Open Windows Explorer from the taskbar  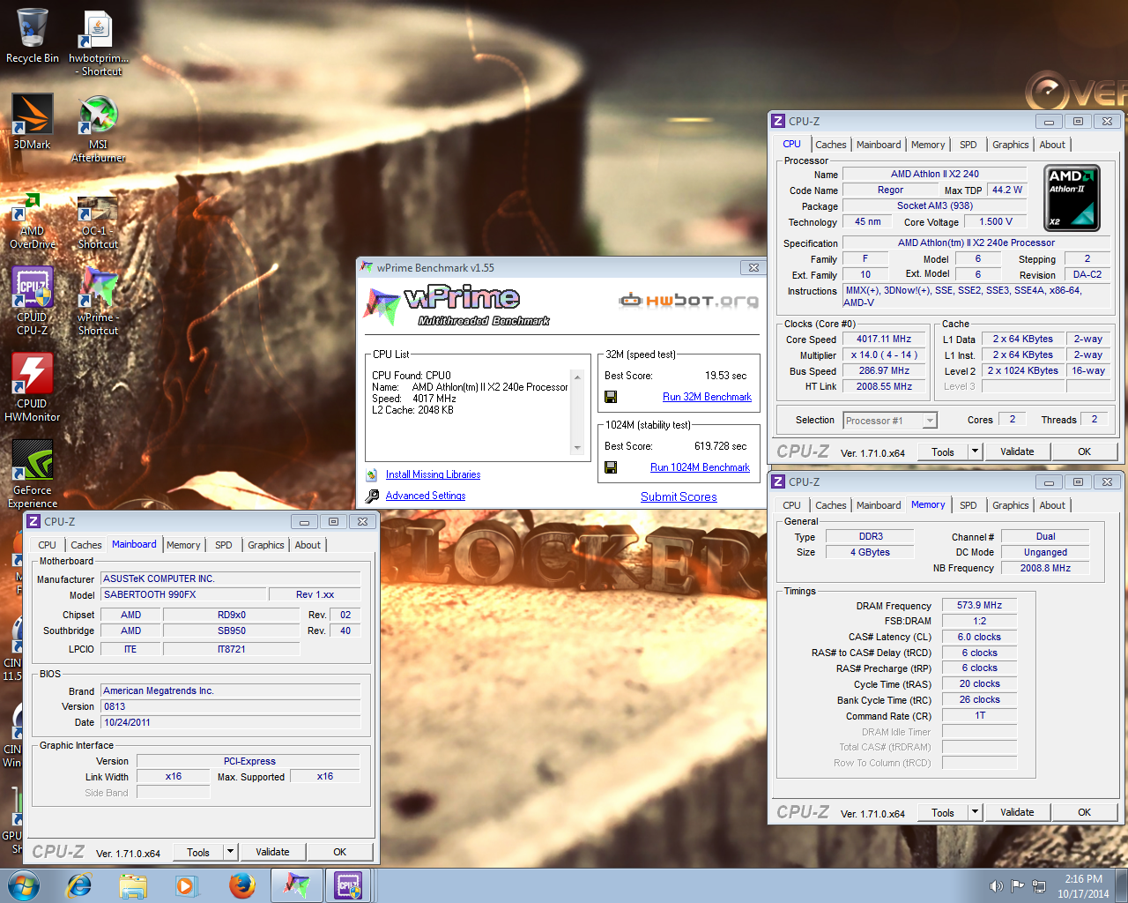click(133, 885)
